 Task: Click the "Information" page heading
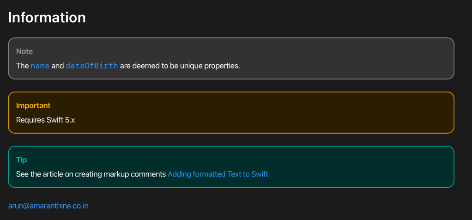47,18
